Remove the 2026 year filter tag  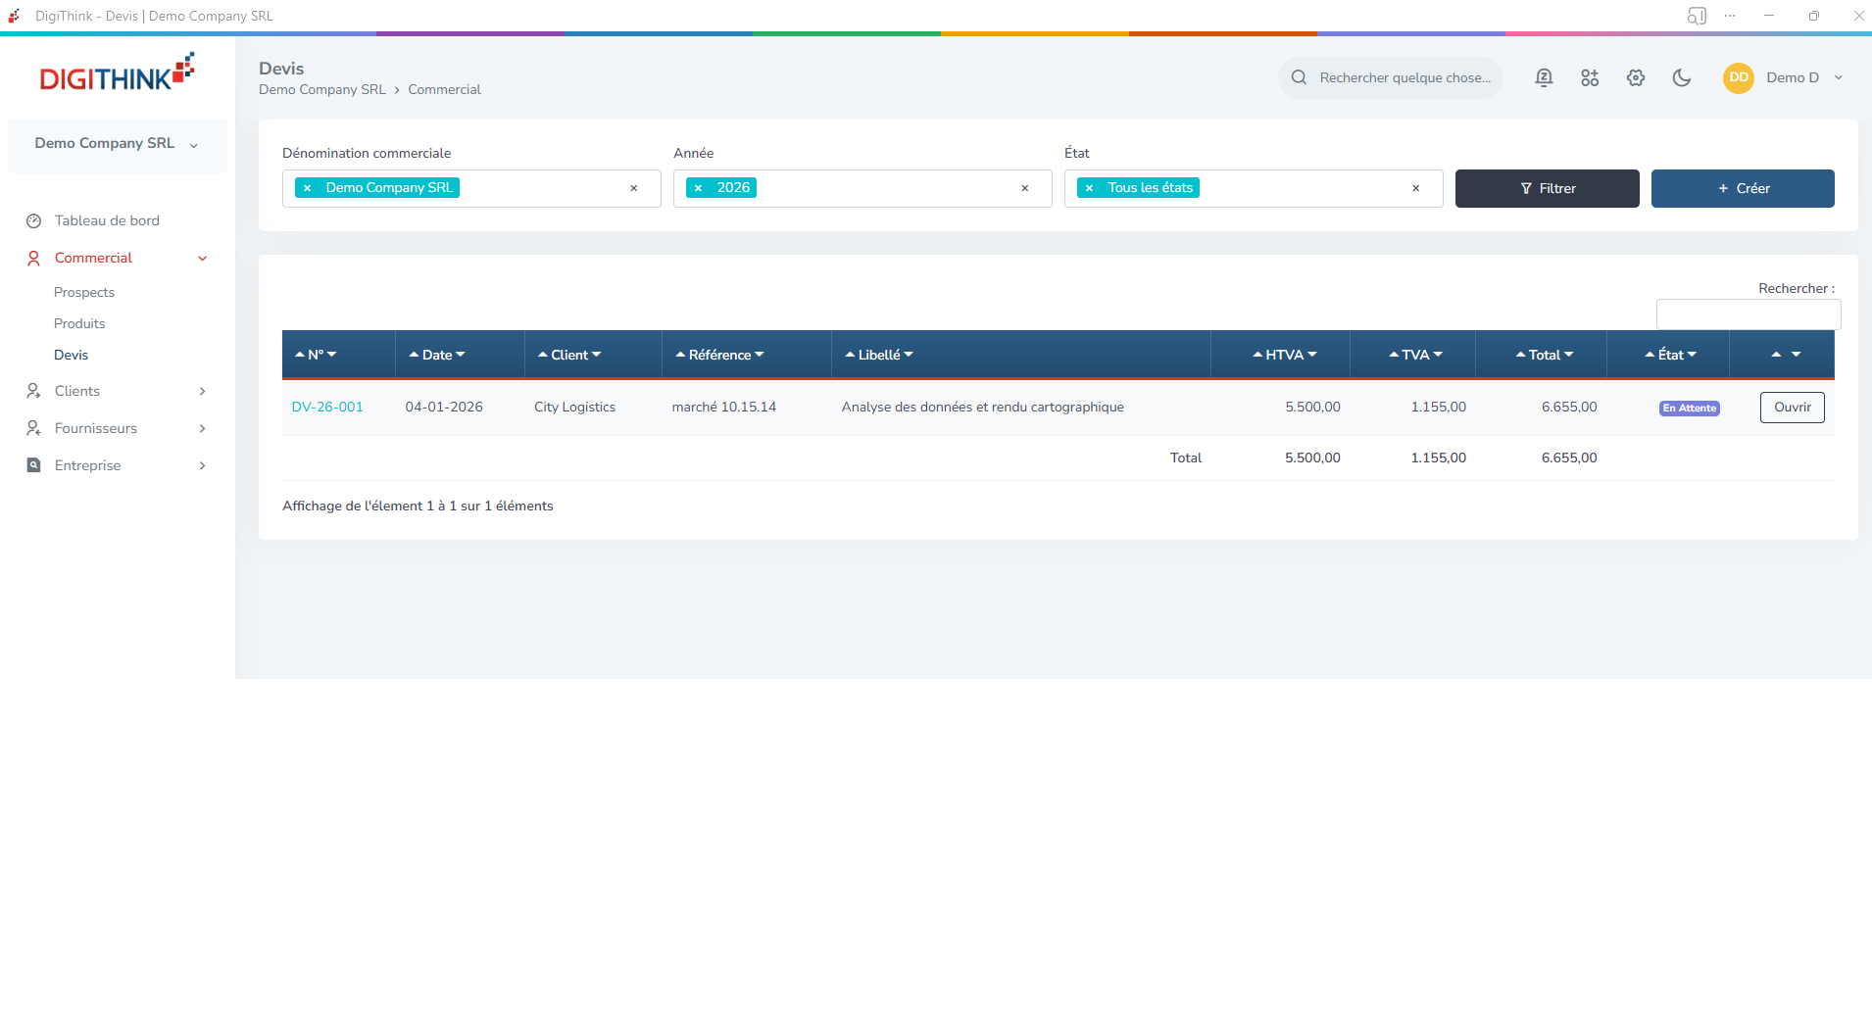pyautogui.click(x=698, y=188)
